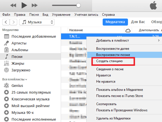
Task: Open the Песня menu
Action: [34, 15]
